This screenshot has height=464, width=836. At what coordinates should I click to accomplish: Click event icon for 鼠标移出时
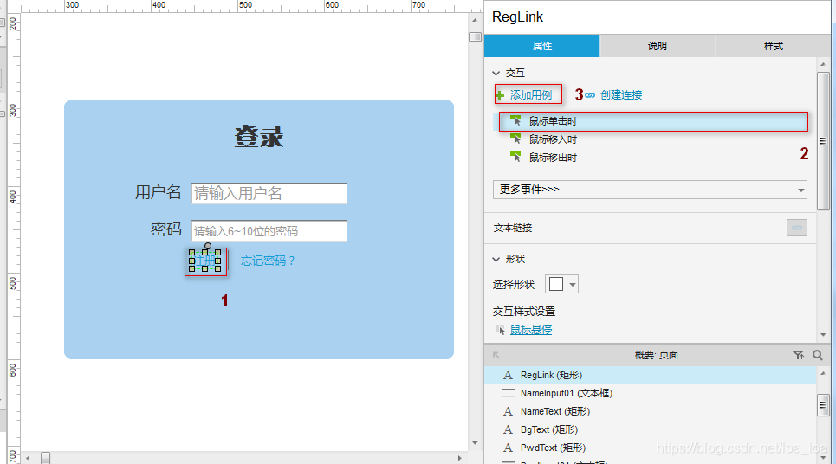pos(515,158)
